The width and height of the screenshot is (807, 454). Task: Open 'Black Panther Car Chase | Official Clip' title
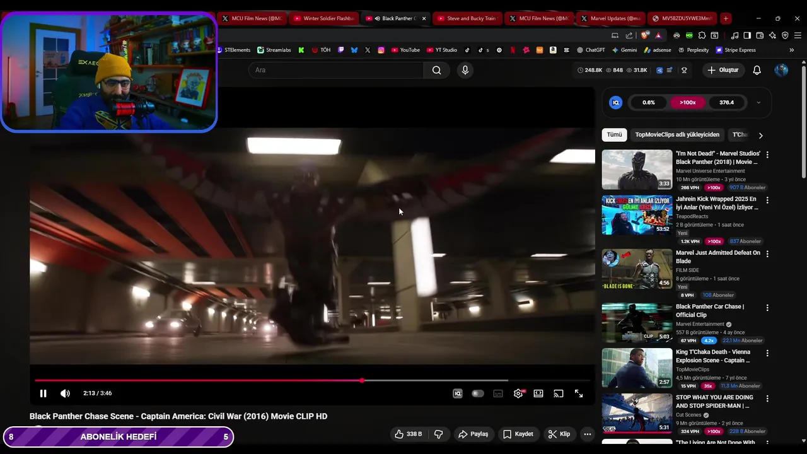[x=710, y=311]
